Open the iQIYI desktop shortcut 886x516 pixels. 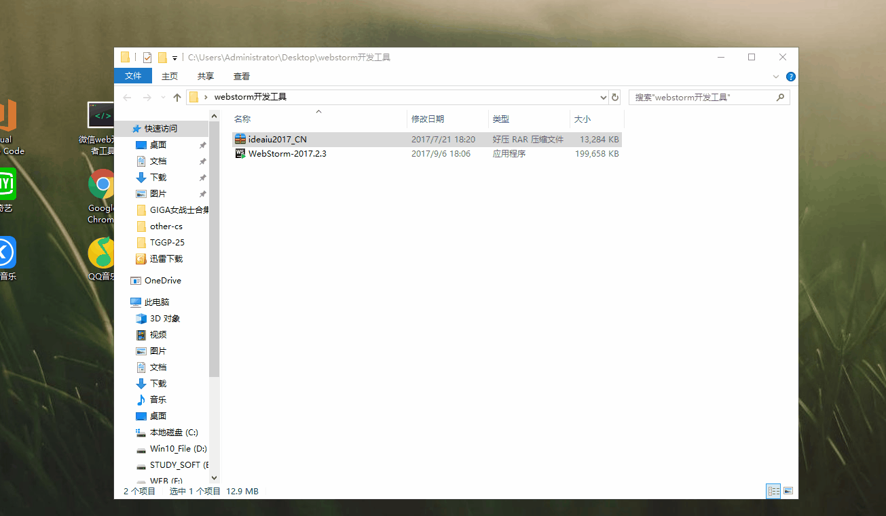[7, 191]
